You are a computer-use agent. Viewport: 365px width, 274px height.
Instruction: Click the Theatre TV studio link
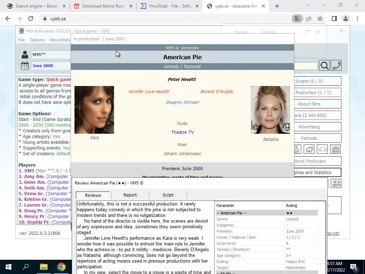[182, 132]
